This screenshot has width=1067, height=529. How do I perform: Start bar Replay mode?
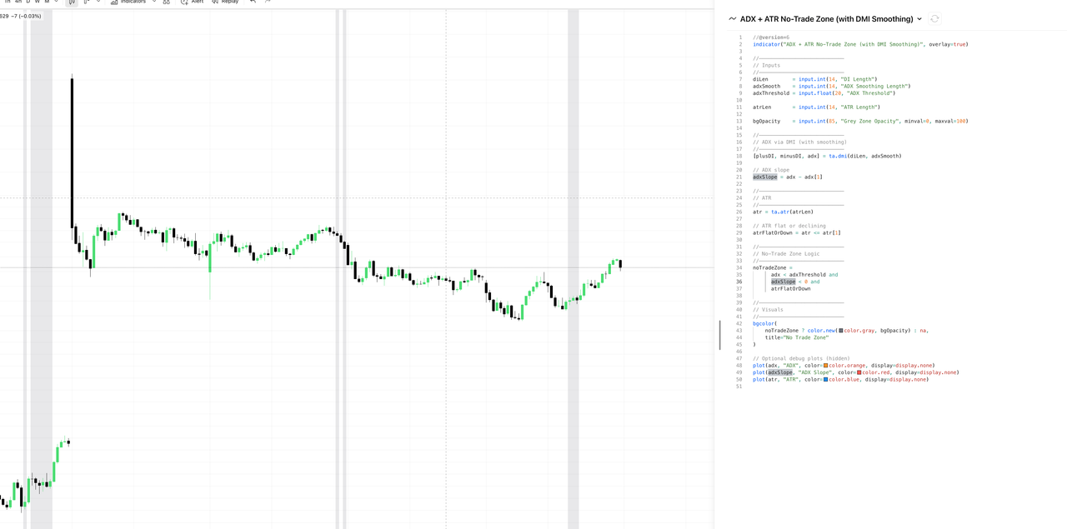click(x=225, y=2)
